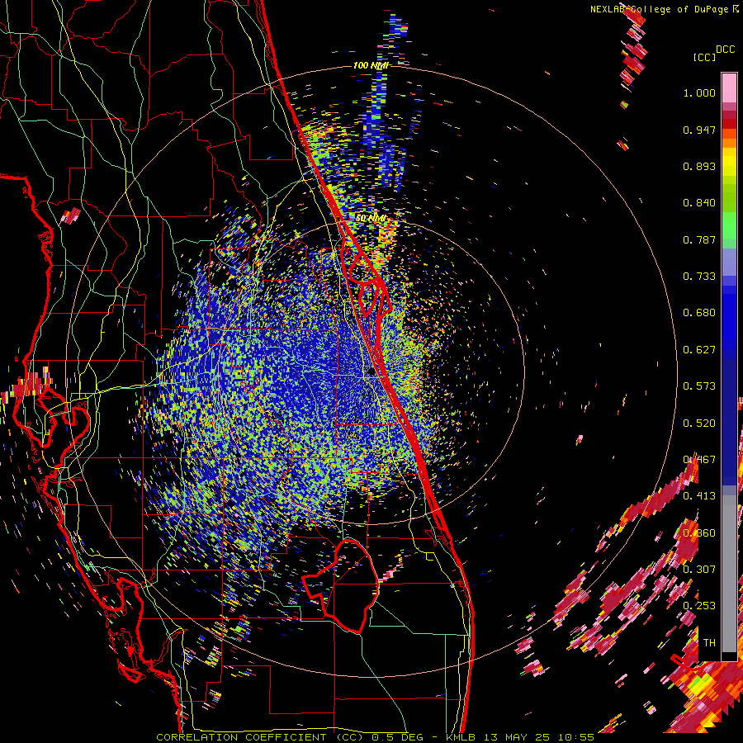Click the TH label on color scale
This screenshot has height=743, width=743.
click(709, 642)
